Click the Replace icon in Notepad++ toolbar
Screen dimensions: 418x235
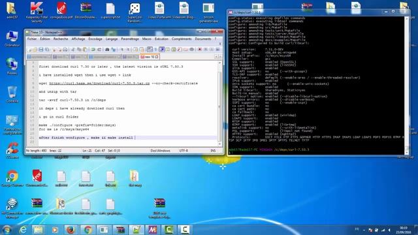click(x=113, y=50)
